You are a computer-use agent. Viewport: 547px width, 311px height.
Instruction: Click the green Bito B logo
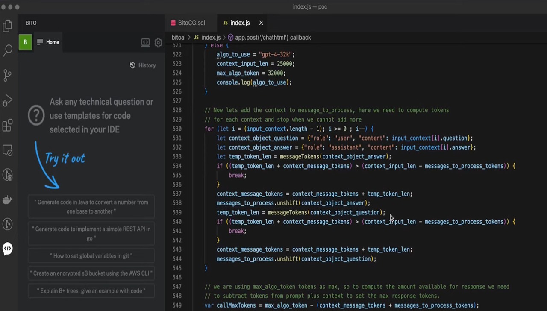(25, 42)
